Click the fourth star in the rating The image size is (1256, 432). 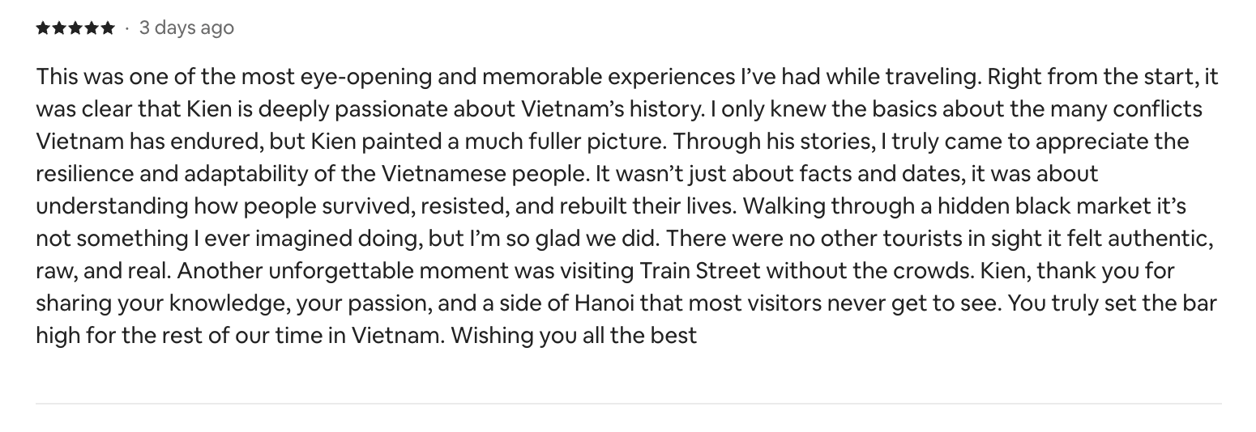(92, 28)
